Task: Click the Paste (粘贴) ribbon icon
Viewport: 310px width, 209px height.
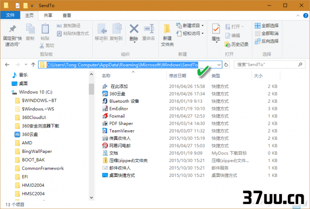Action: pyautogui.click(x=45, y=29)
